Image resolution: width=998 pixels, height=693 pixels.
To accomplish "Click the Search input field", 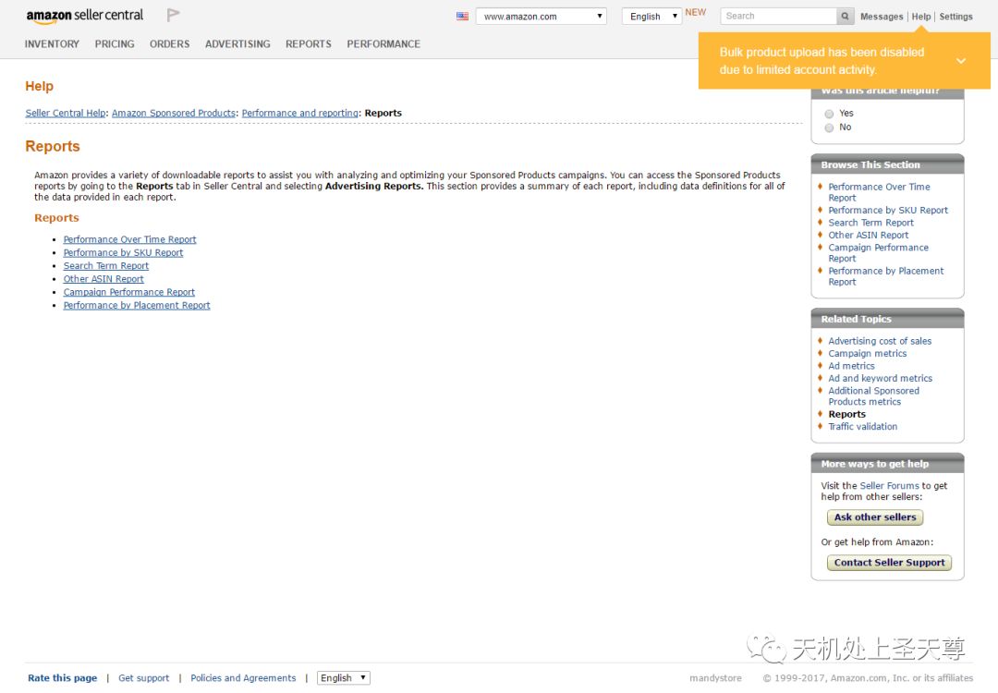I will (x=778, y=16).
